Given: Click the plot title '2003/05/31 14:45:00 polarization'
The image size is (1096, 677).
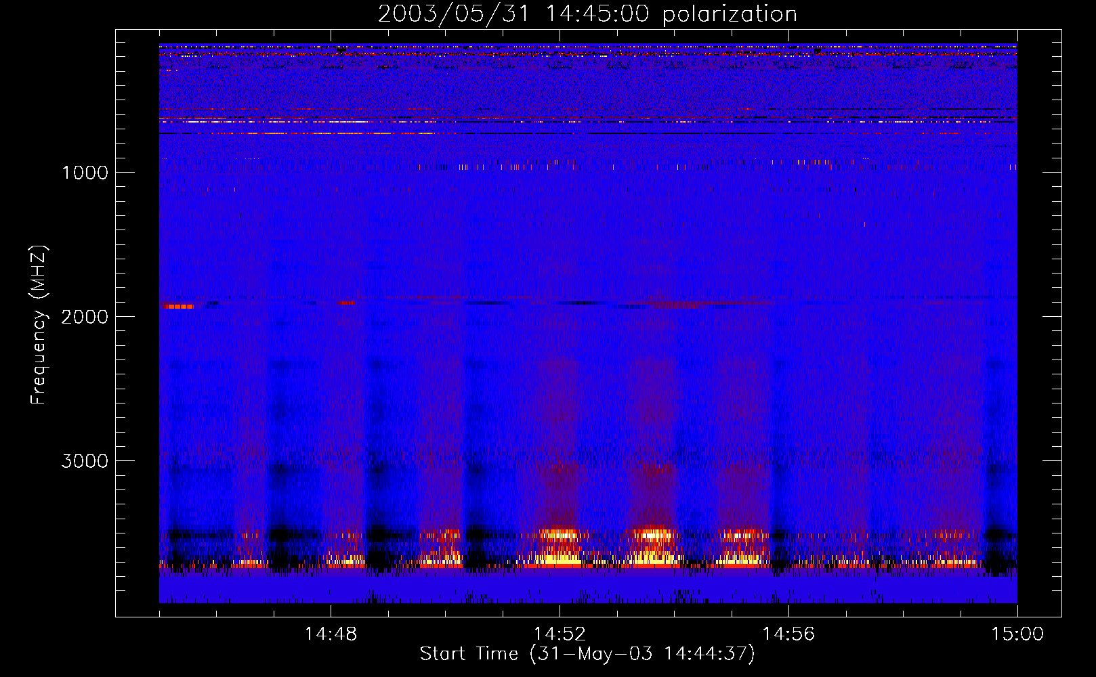Looking at the screenshot, I should pyautogui.click(x=587, y=14).
